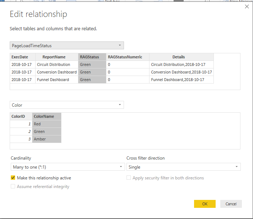The height and width of the screenshot is (219, 253).
Task: Toggle Apply security filter in both directions
Action: 129,178
